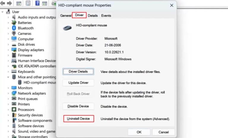
Task: Click the Processors category icon
Action: pos(14,110)
